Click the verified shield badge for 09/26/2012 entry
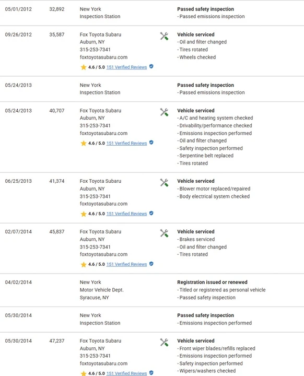 151,66
